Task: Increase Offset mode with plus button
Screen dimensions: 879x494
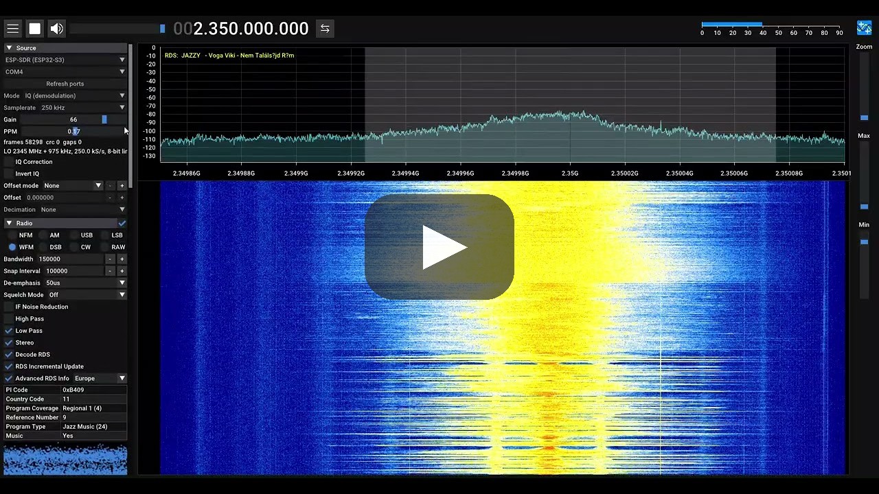Action: (122, 185)
